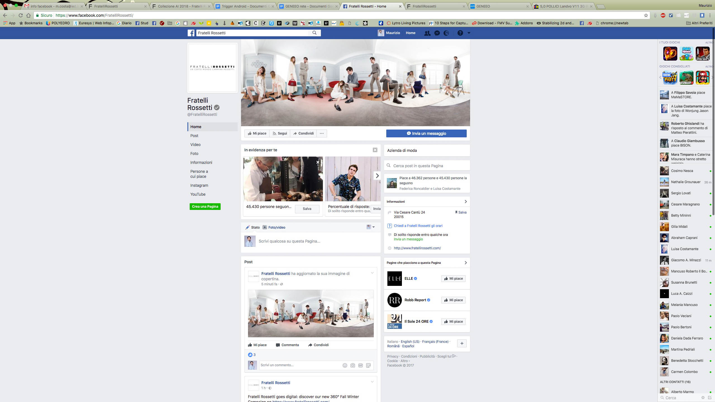Follow the page with Segui button
The image size is (715, 402).
(x=280, y=133)
